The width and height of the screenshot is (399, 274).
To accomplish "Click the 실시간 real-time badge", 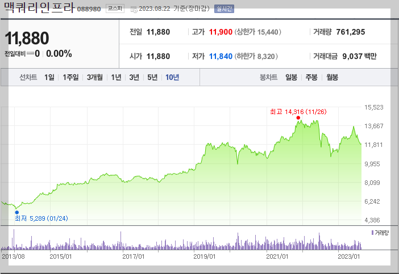I will [x=224, y=9].
